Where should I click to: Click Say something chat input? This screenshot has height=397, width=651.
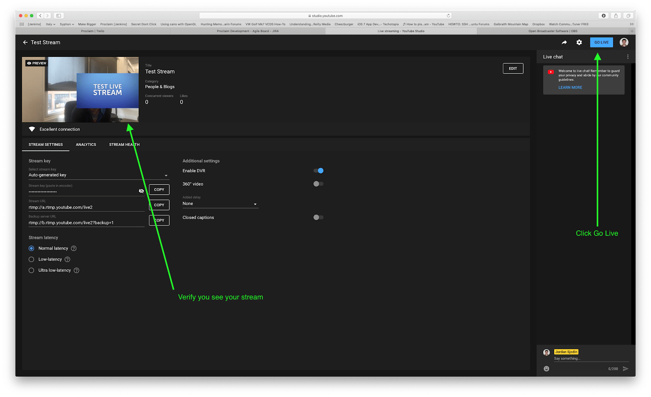(x=591, y=358)
